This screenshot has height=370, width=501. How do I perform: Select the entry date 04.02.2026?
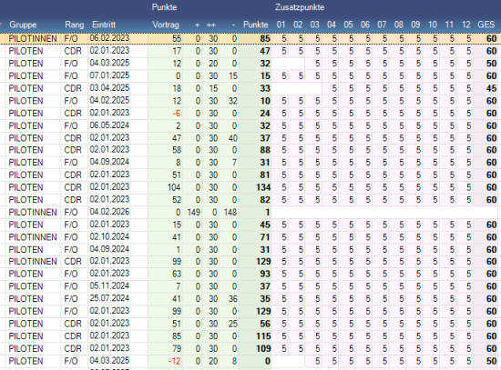109,212
